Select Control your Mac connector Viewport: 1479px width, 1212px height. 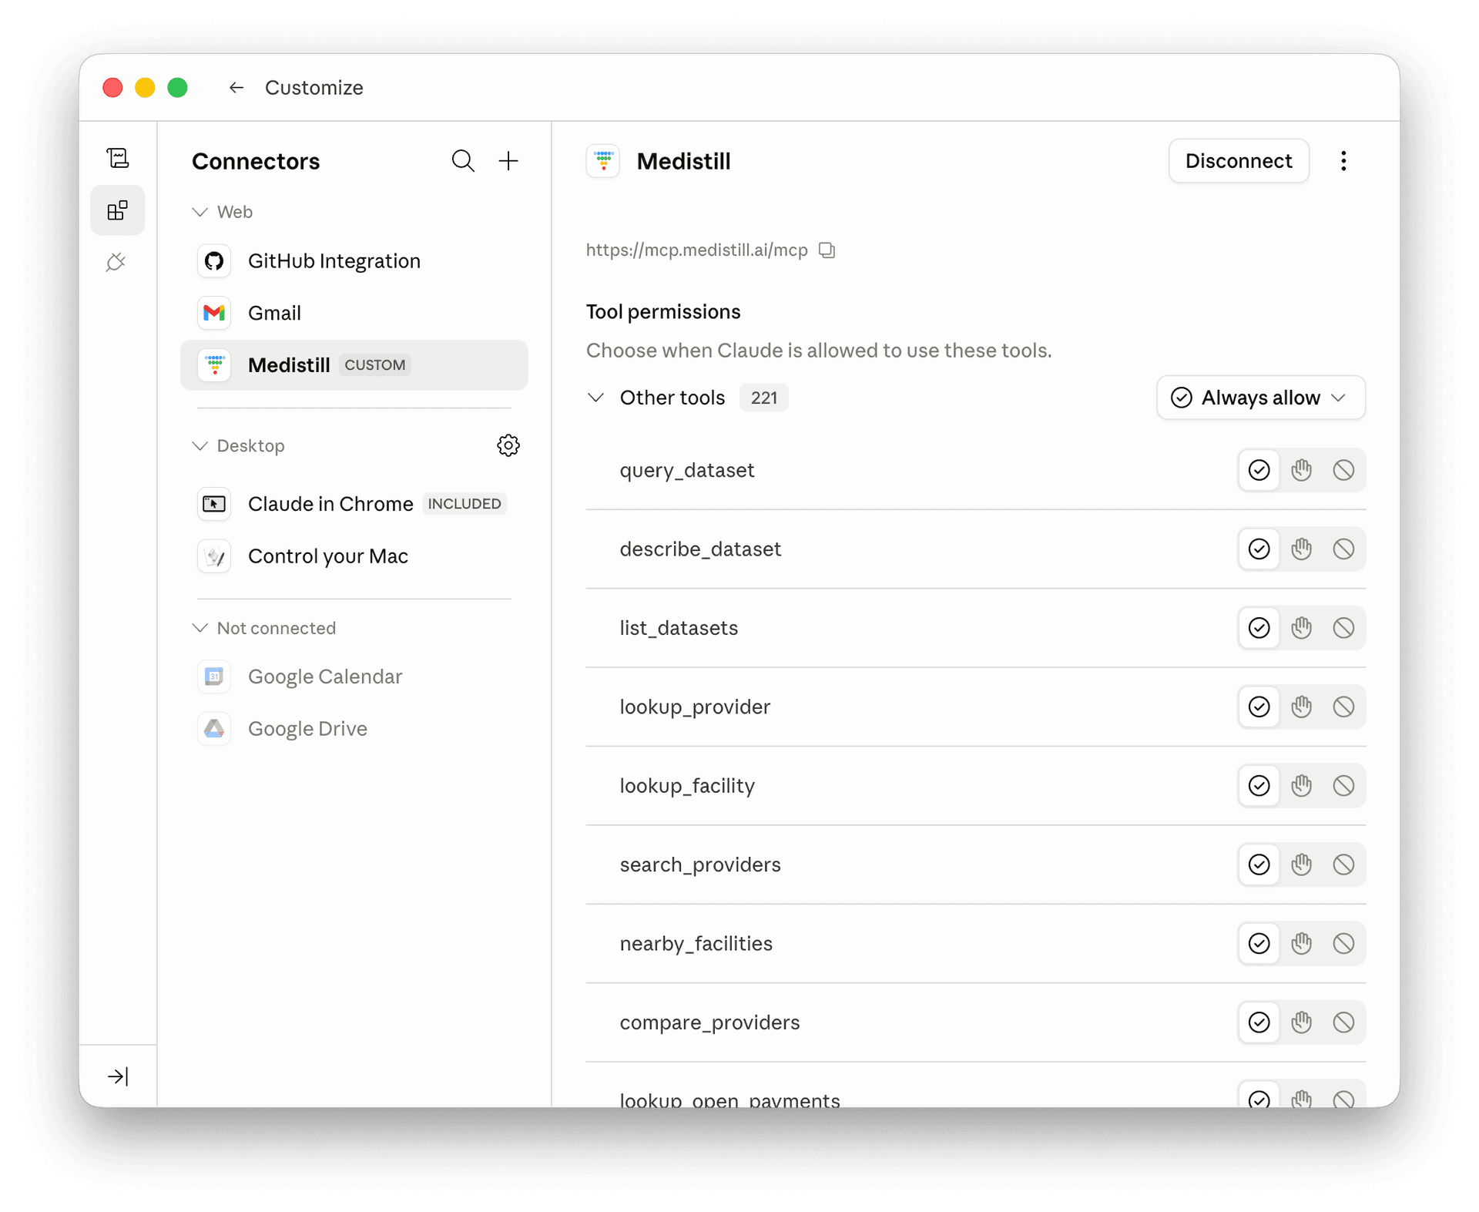click(x=354, y=556)
